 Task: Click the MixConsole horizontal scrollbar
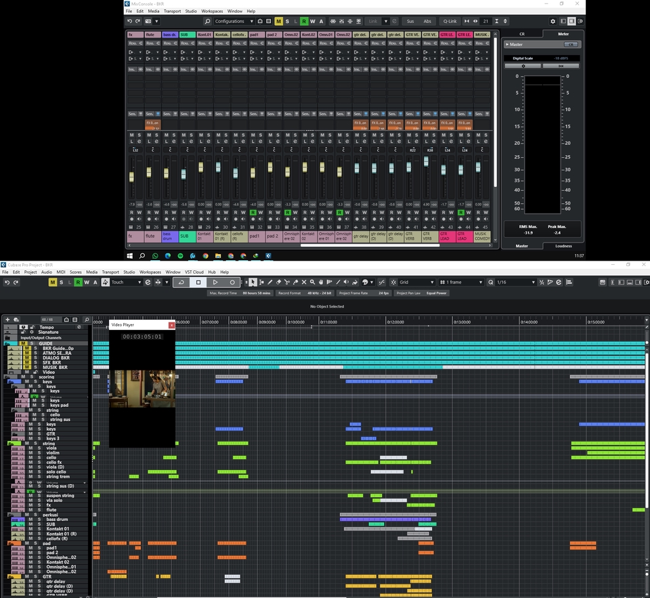point(370,245)
